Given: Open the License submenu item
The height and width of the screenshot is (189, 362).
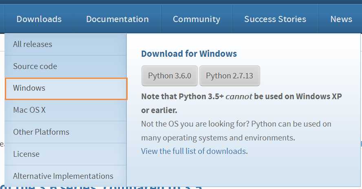Looking at the screenshot, I should click(x=66, y=154).
